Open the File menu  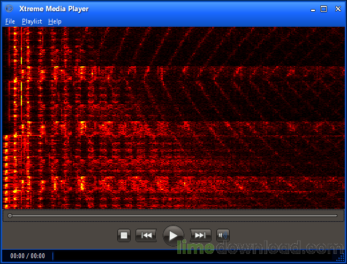10,21
